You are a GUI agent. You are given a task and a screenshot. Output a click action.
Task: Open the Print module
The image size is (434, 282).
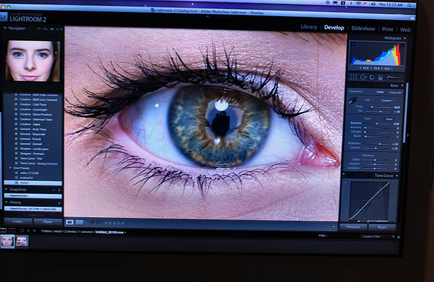388,29
